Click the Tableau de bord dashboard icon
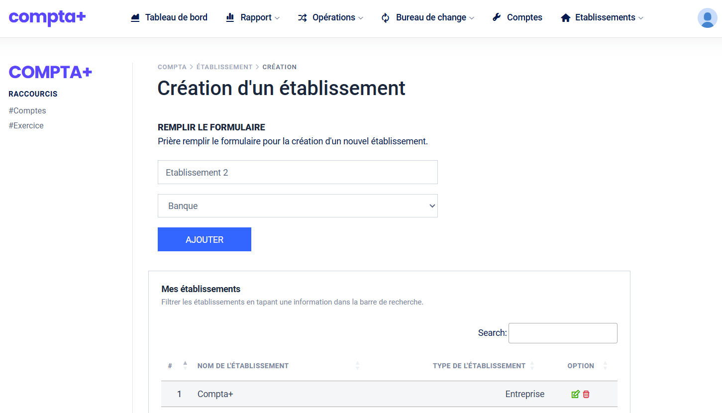This screenshot has height=413, width=722. tap(134, 17)
